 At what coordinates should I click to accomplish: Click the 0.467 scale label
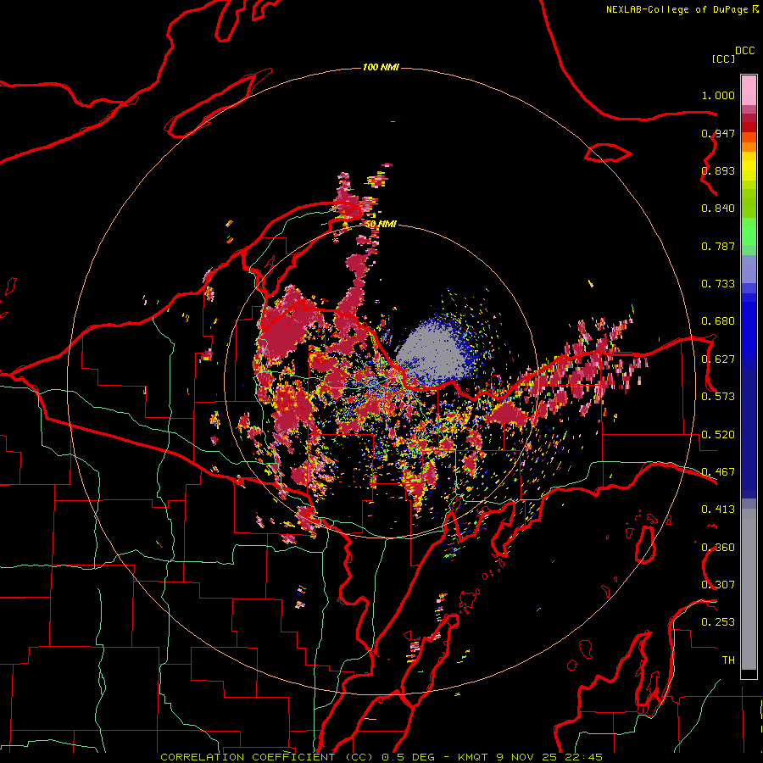click(x=718, y=472)
